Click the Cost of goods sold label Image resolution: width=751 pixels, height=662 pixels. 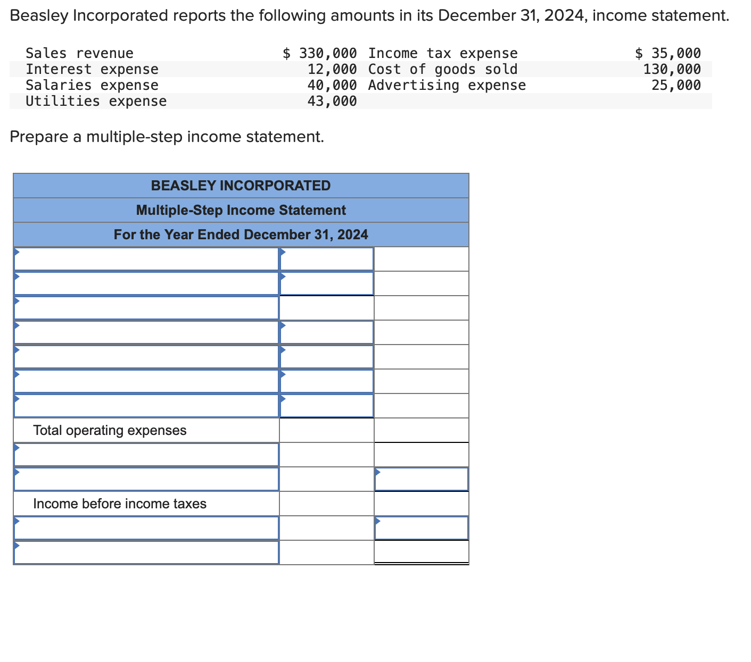coord(443,69)
